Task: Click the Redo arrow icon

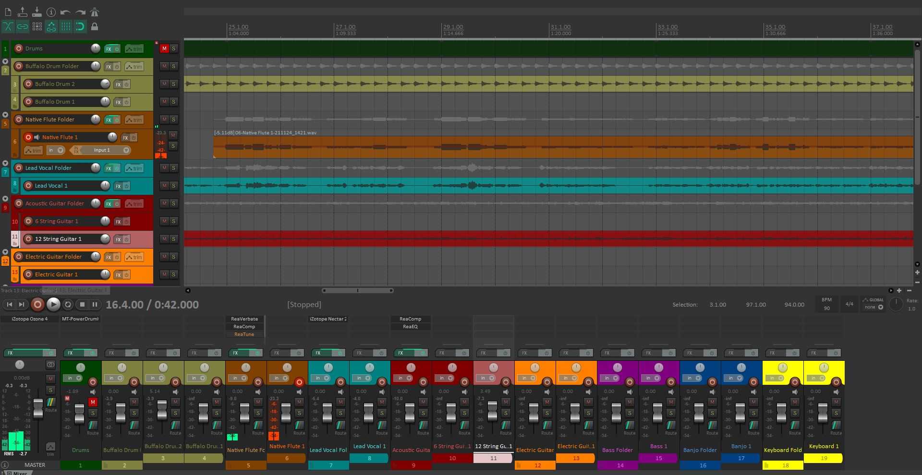Action: [80, 12]
